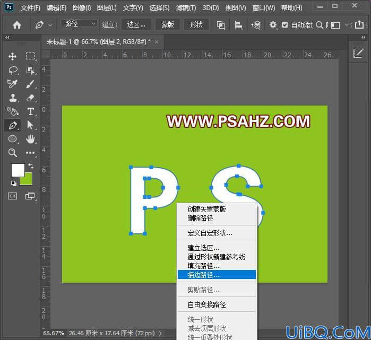This screenshot has width=371, height=340.
Task: Choose 自由变换路径 from context menu
Action: pyautogui.click(x=217, y=304)
